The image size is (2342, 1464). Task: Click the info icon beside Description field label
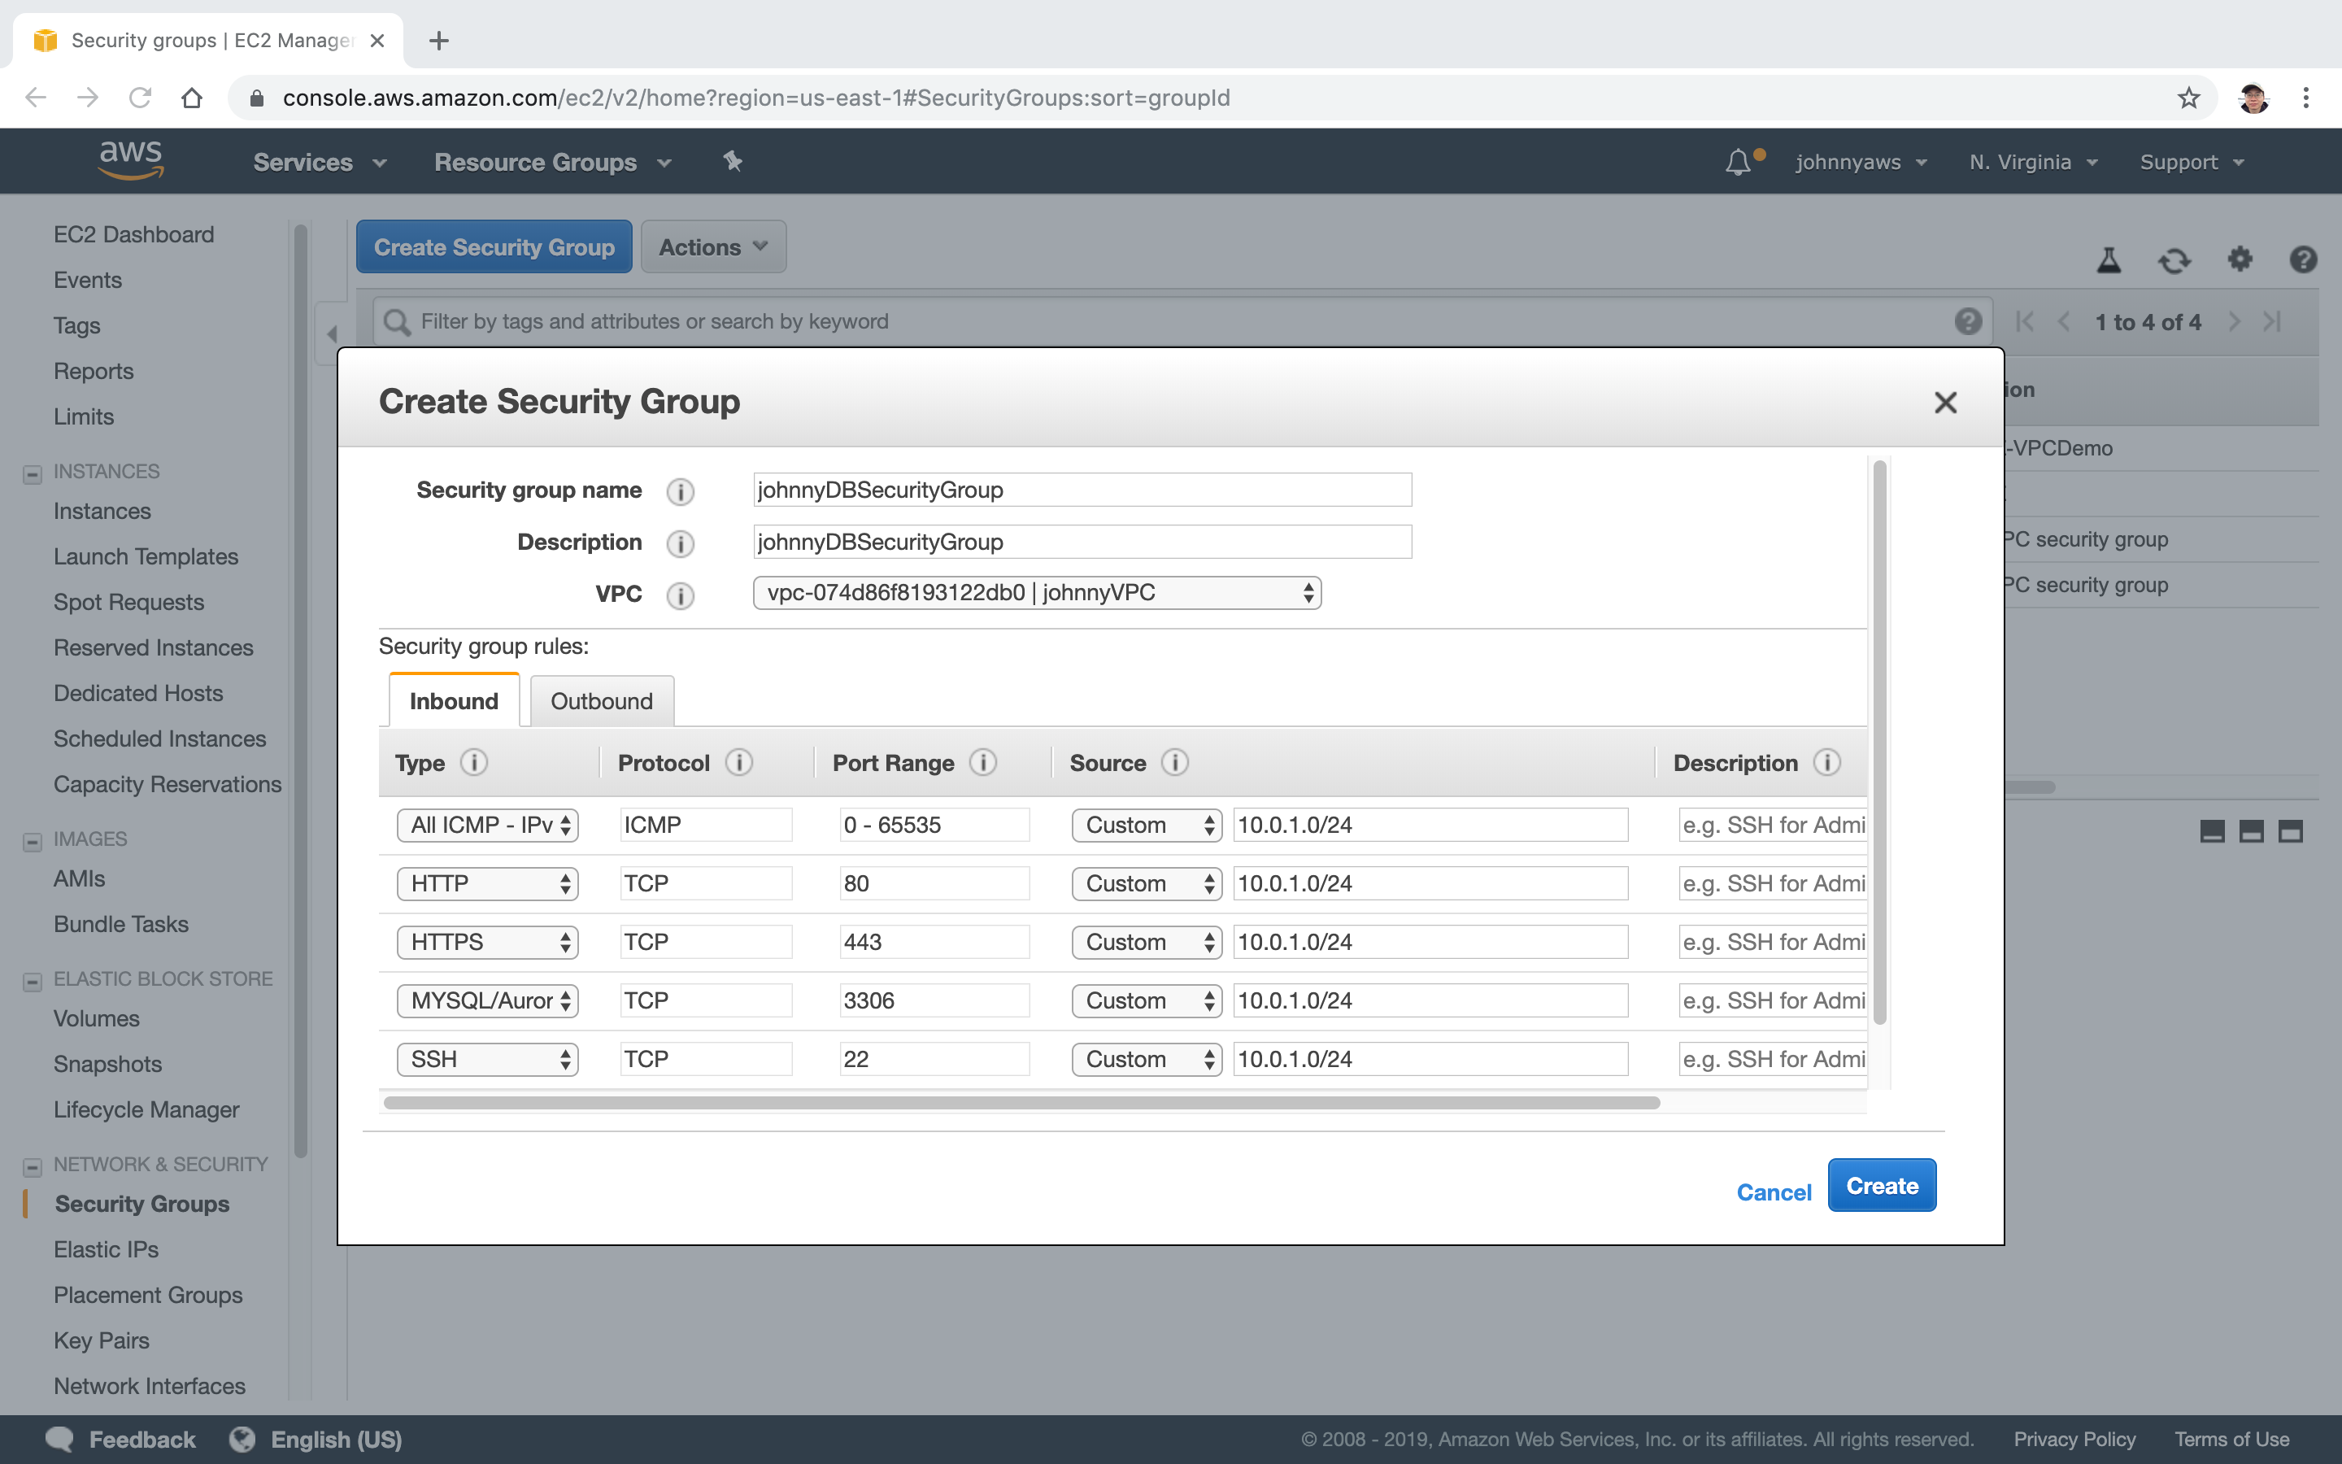681,543
